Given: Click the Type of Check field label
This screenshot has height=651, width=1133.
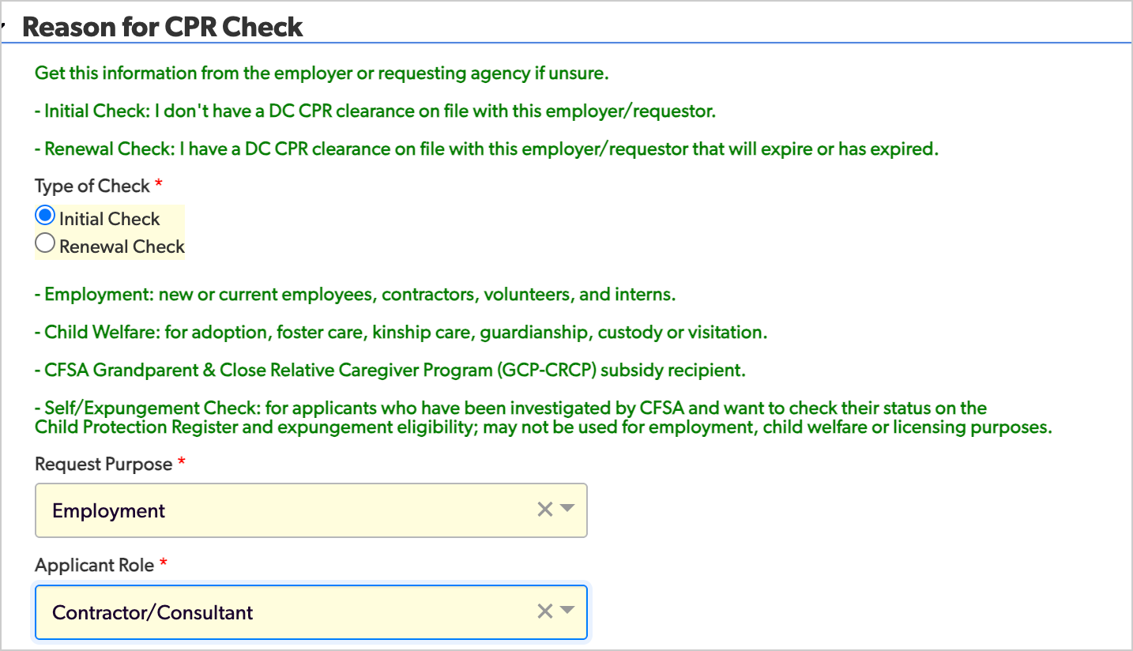Looking at the screenshot, I should 92,186.
